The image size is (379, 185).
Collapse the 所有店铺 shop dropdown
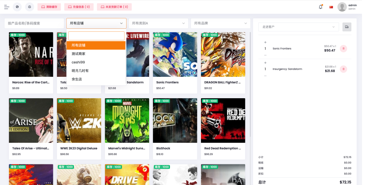tap(97, 23)
